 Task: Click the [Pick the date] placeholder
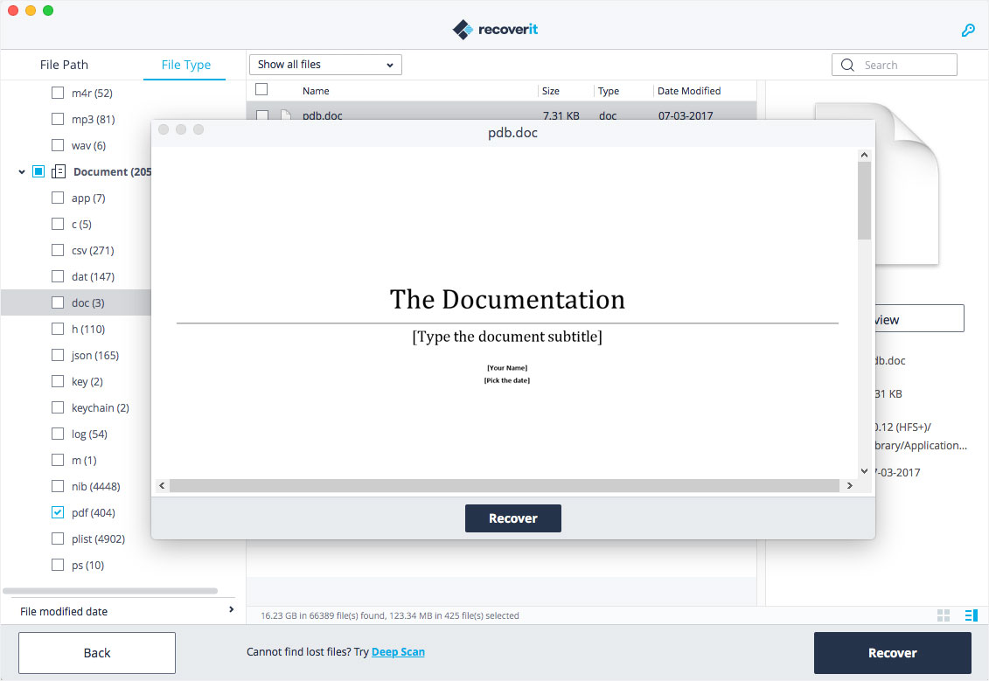pos(507,380)
